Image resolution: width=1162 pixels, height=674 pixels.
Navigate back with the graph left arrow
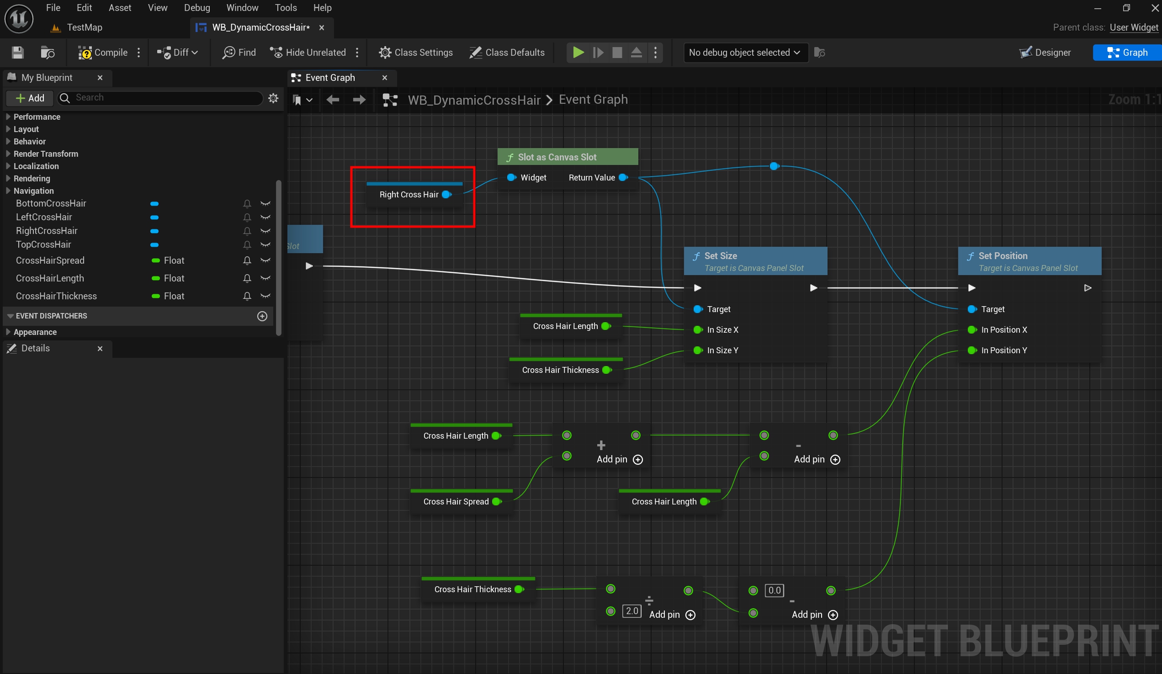click(x=333, y=100)
